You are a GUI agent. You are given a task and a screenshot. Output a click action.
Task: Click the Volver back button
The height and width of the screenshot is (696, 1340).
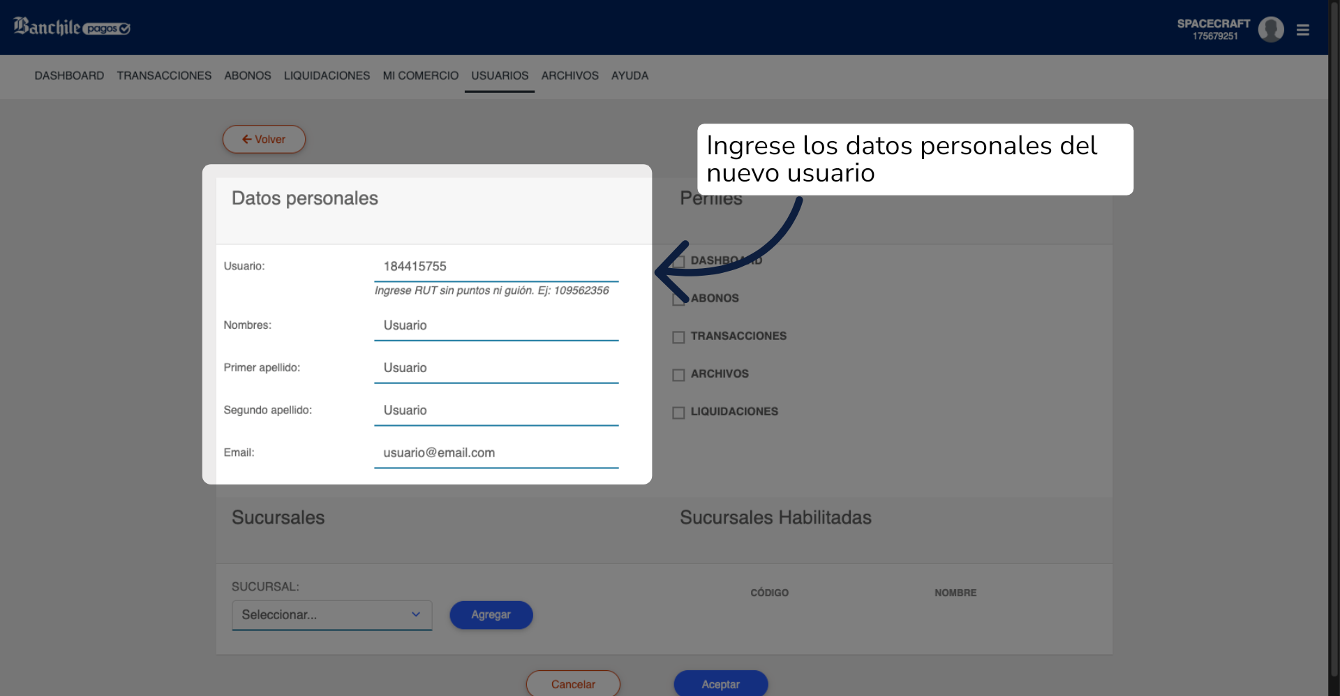point(264,139)
